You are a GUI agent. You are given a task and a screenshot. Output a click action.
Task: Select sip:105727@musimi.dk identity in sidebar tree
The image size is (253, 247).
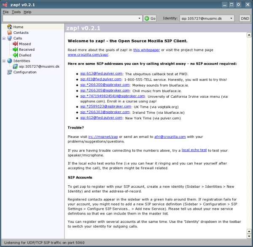[x=39, y=66]
